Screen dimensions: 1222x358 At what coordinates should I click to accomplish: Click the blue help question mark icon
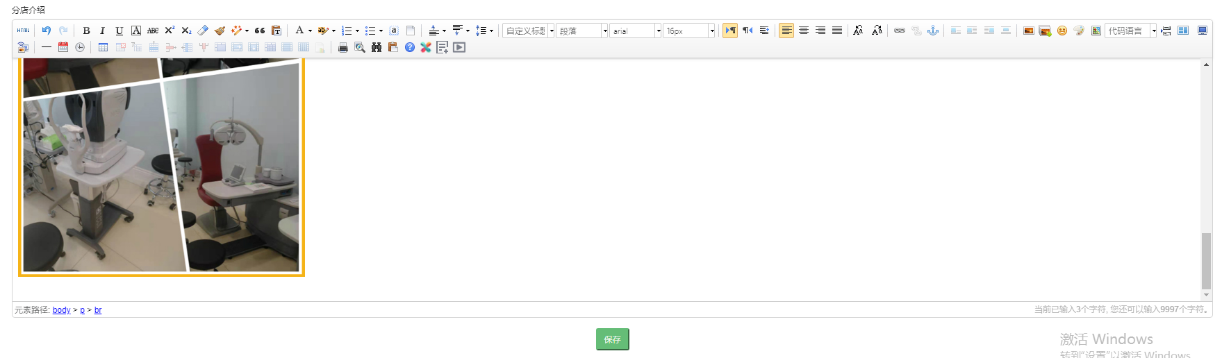pos(409,47)
